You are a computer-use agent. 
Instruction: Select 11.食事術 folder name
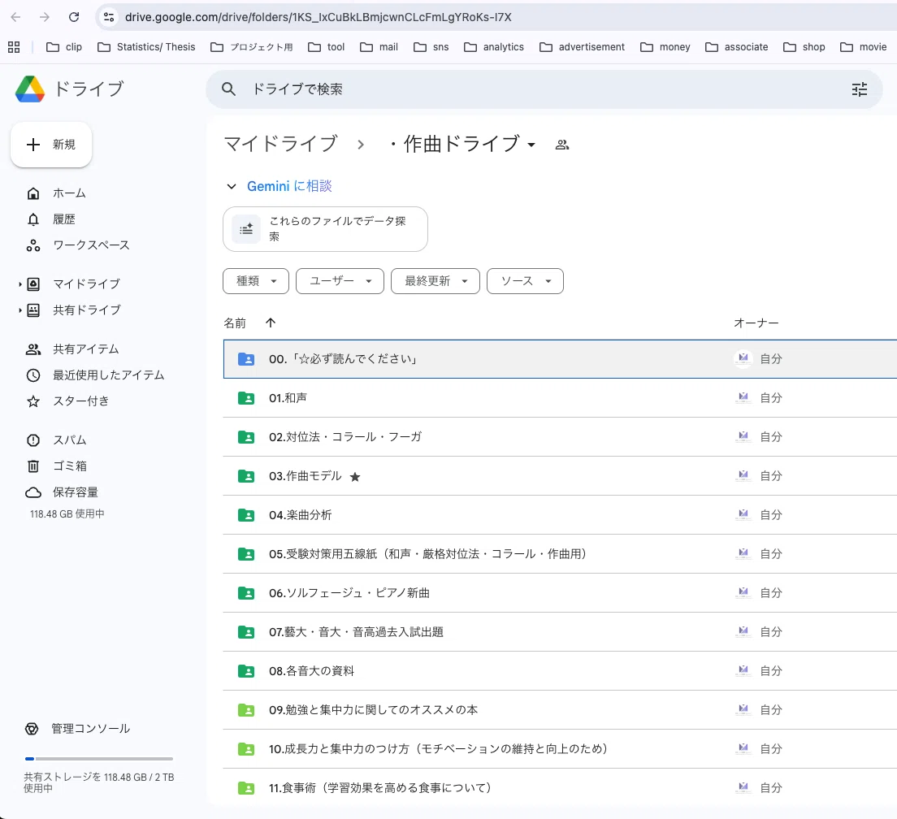point(380,788)
